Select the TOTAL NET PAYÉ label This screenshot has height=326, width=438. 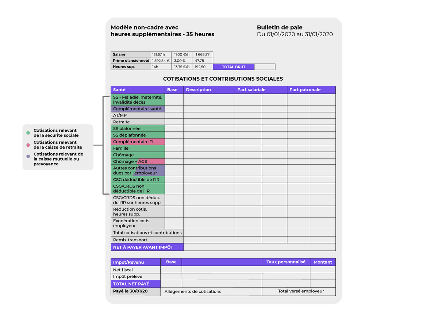tap(136, 284)
